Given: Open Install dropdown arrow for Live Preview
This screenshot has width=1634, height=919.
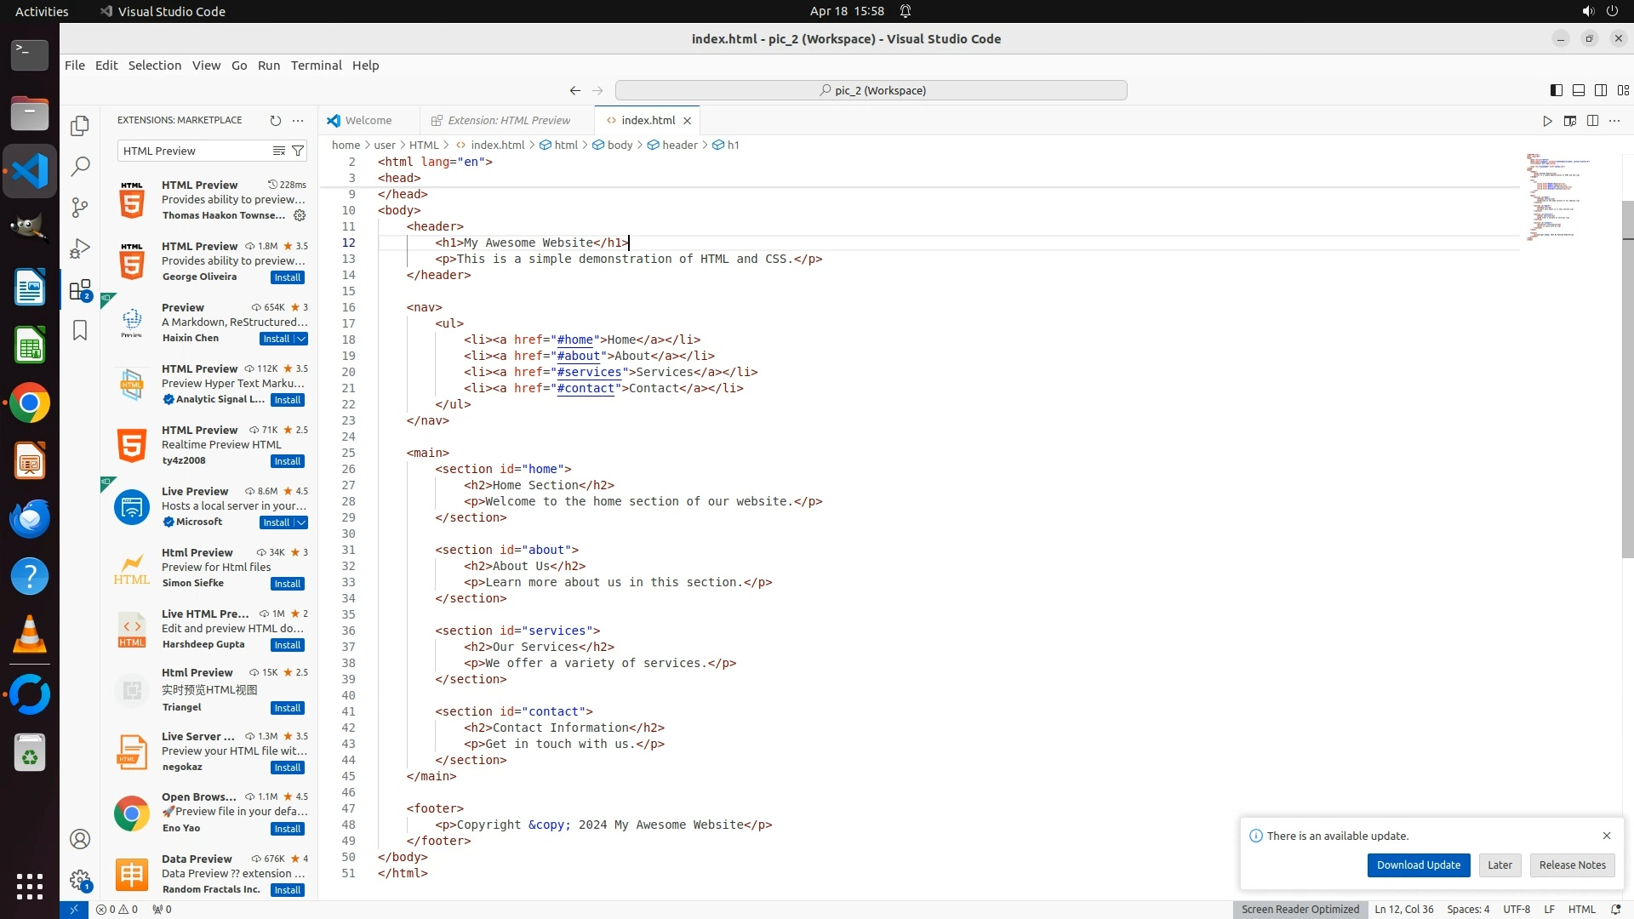Looking at the screenshot, I should [301, 522].
